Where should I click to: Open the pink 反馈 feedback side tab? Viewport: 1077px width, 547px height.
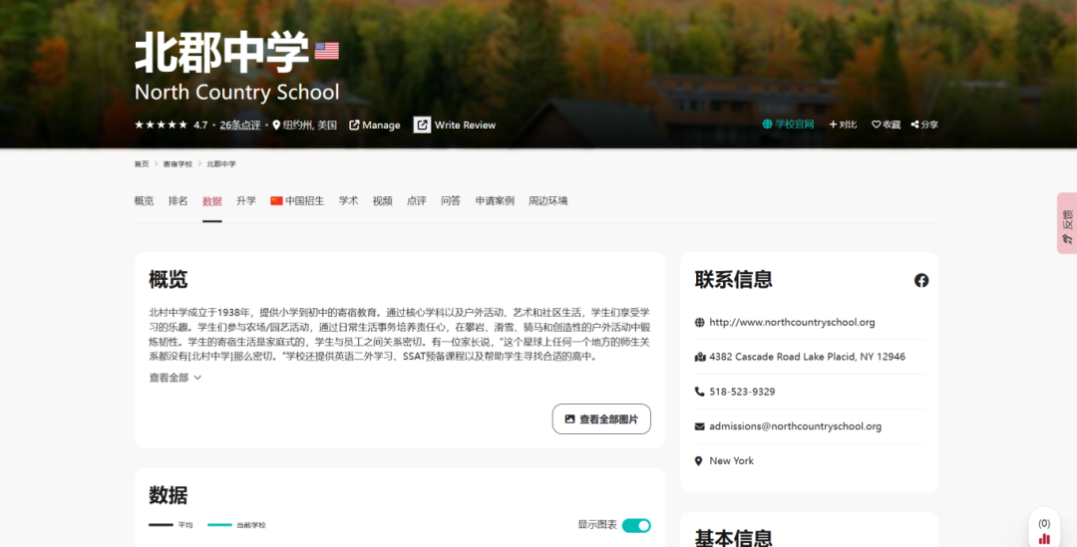pyautogui.click(x=1067, y=223)
